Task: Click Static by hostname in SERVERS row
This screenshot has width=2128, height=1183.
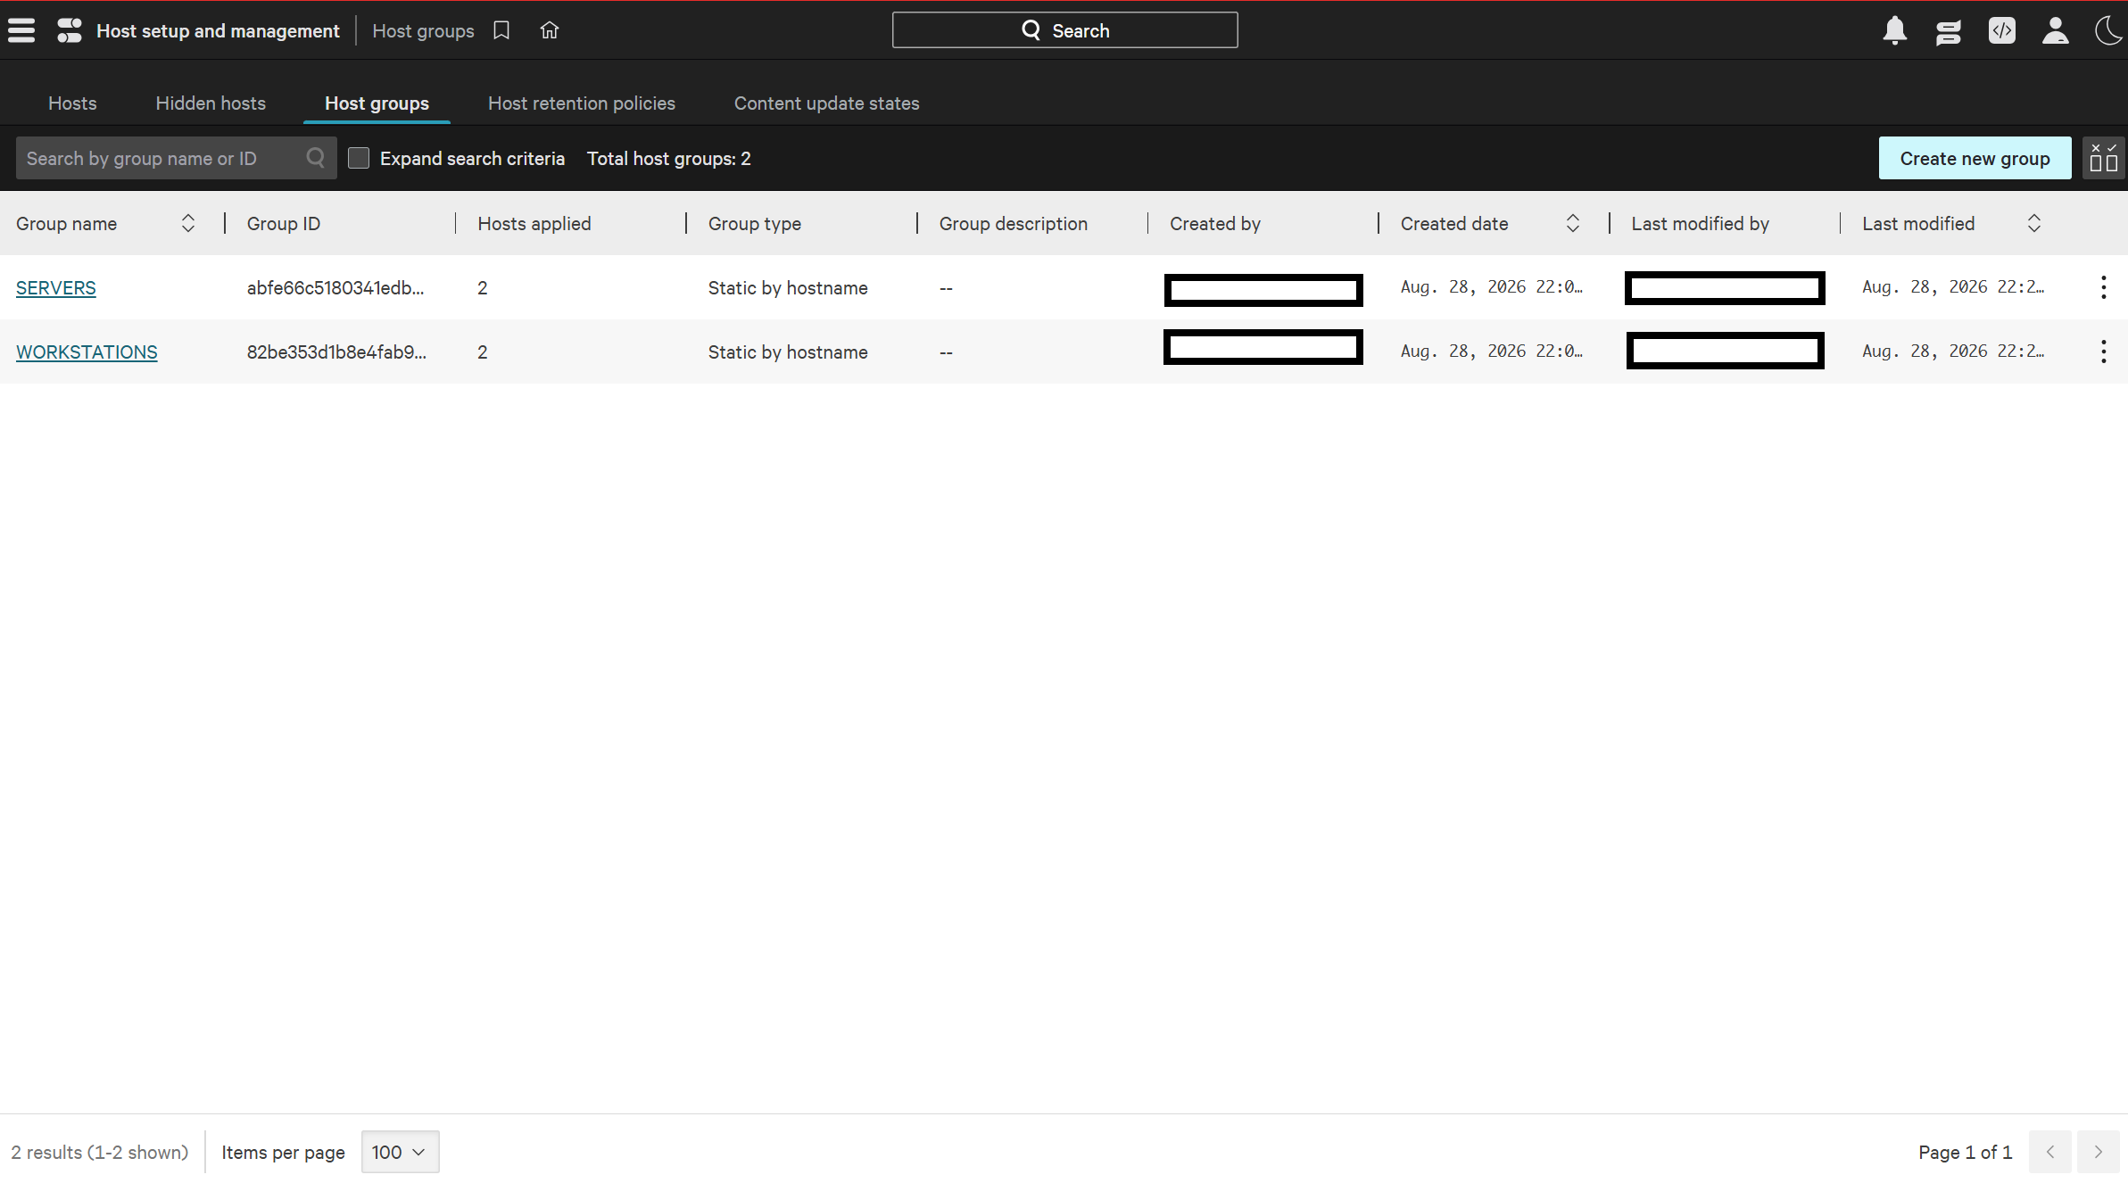Action: (x=788, y=287)
